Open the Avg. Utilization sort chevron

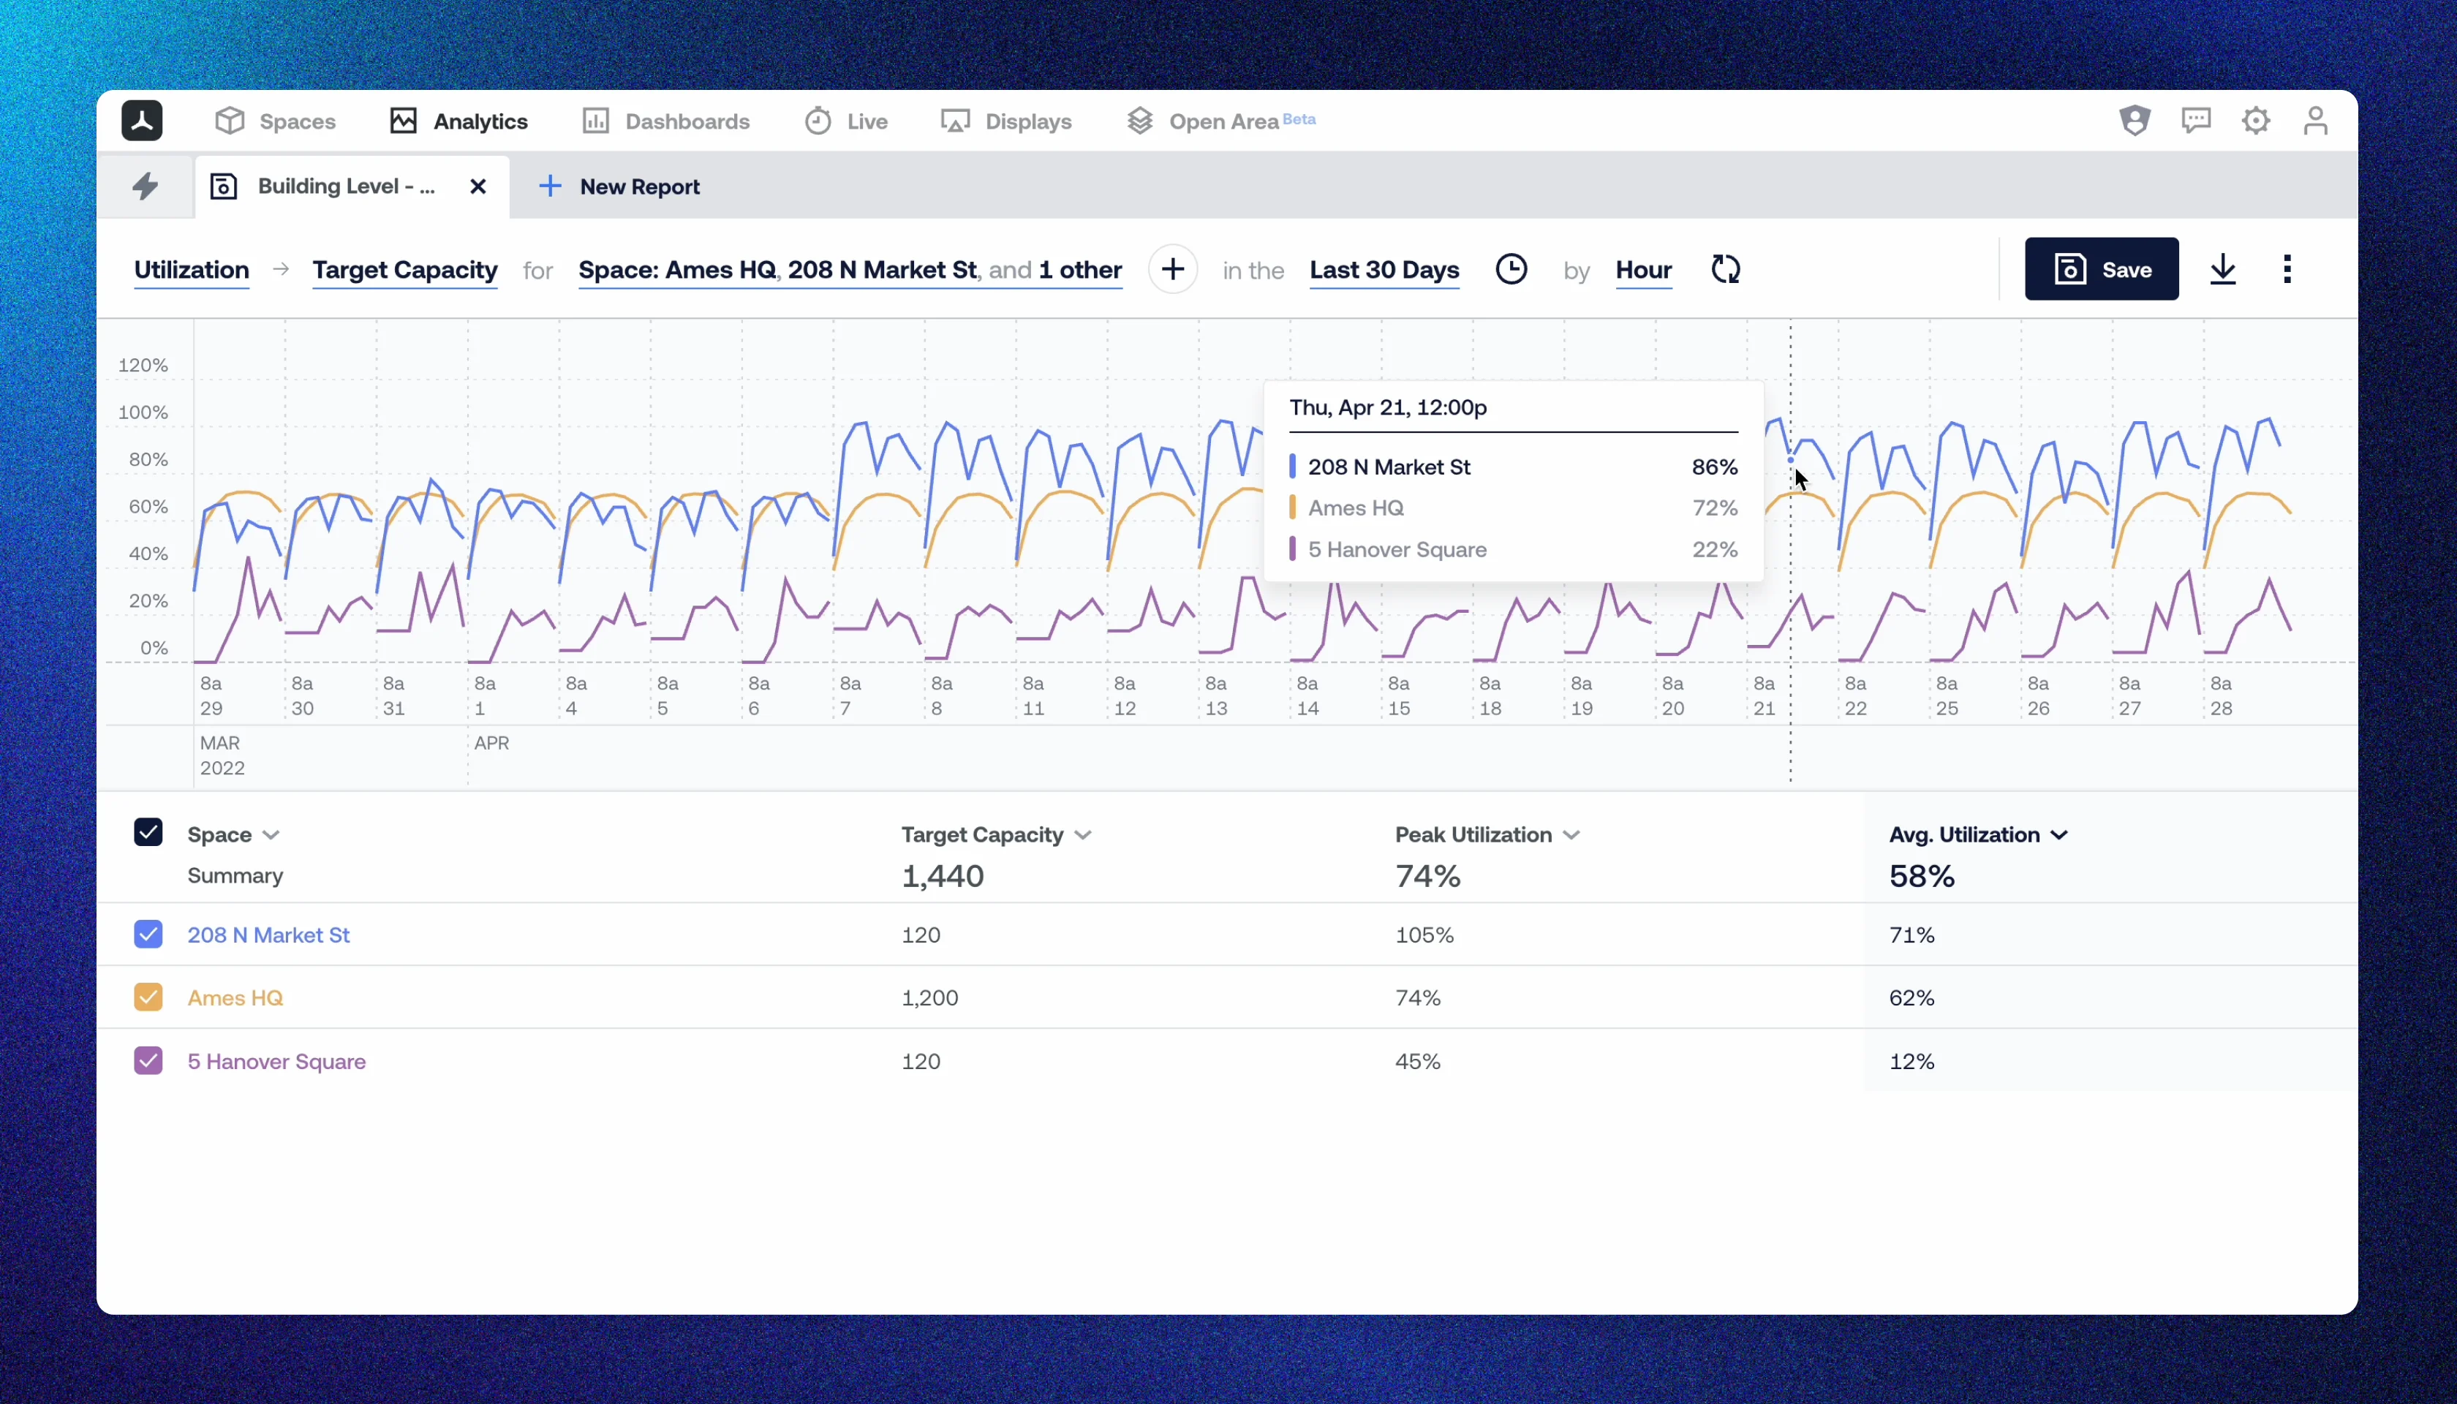[2060, 835]
